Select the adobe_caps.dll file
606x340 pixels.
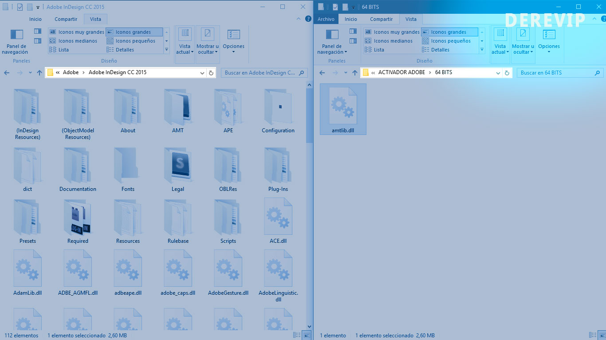(178, 273)
